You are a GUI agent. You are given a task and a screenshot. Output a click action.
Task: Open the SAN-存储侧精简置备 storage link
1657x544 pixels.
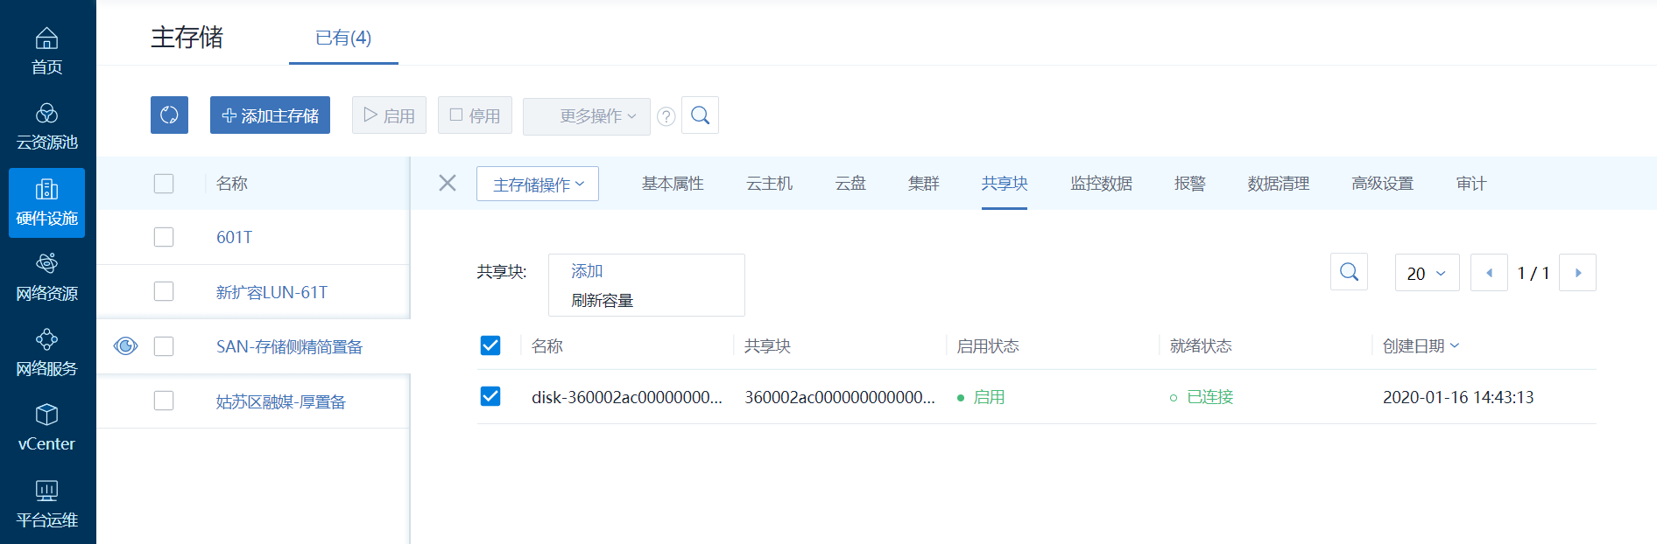[289, 346]
